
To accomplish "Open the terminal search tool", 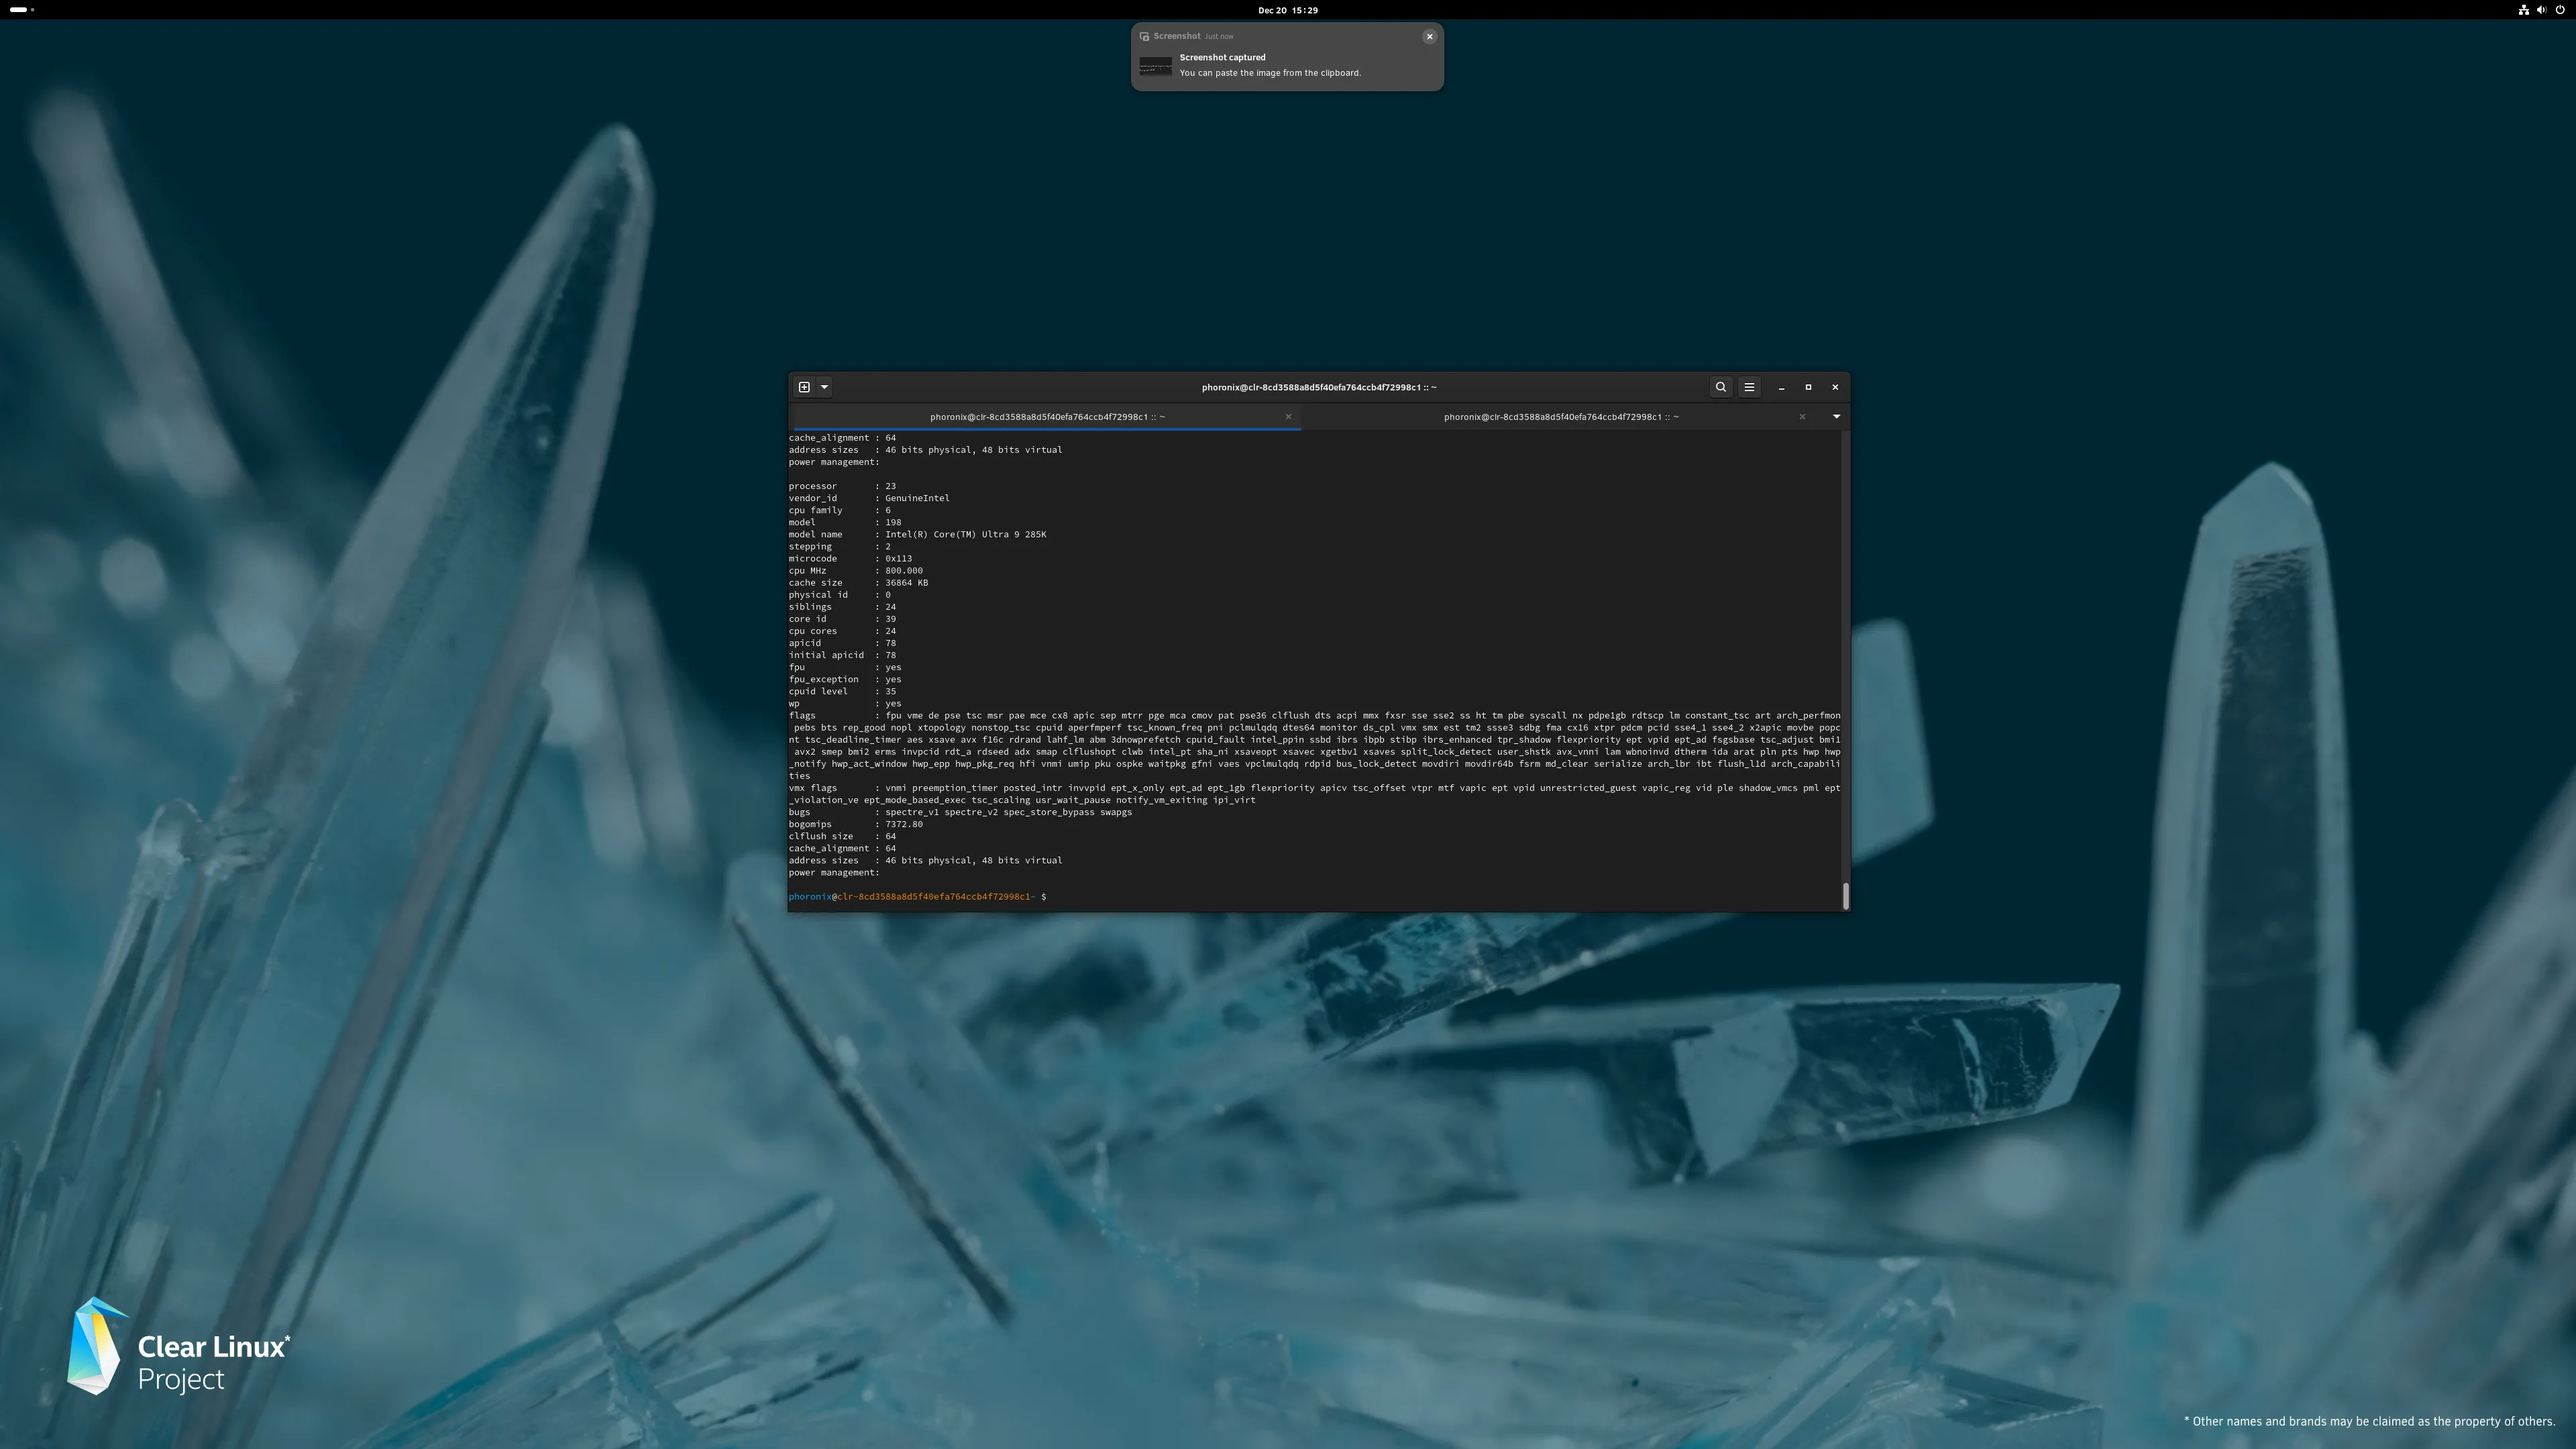I will pyautogui.click(x=1721, y=387).
